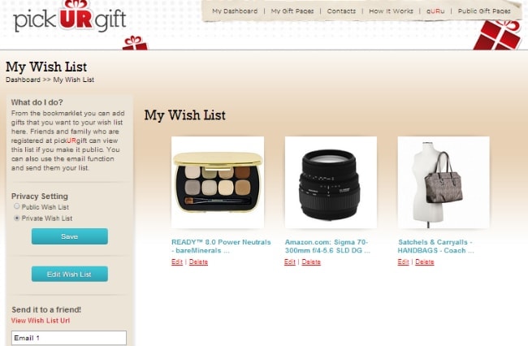Open the Coach handbag image
Viewport: 528px width, 346px height.
click(444, 183)
